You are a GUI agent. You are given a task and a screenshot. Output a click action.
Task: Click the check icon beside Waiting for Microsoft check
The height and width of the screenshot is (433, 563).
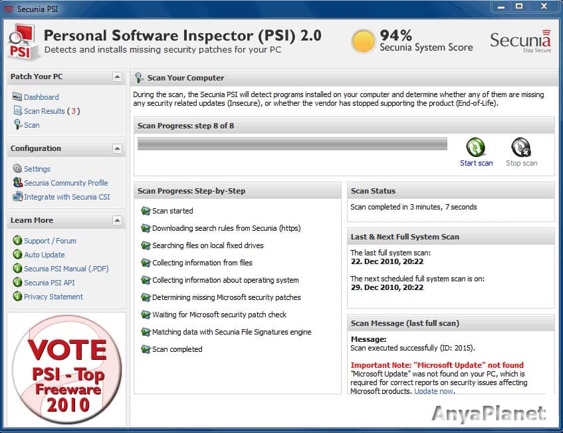point(146,315)
